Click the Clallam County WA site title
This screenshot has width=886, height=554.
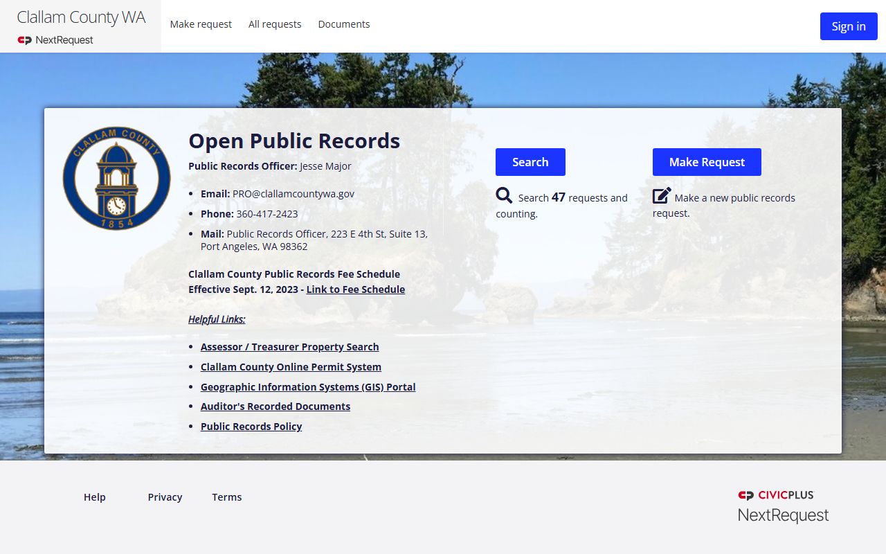pos(81,17)
